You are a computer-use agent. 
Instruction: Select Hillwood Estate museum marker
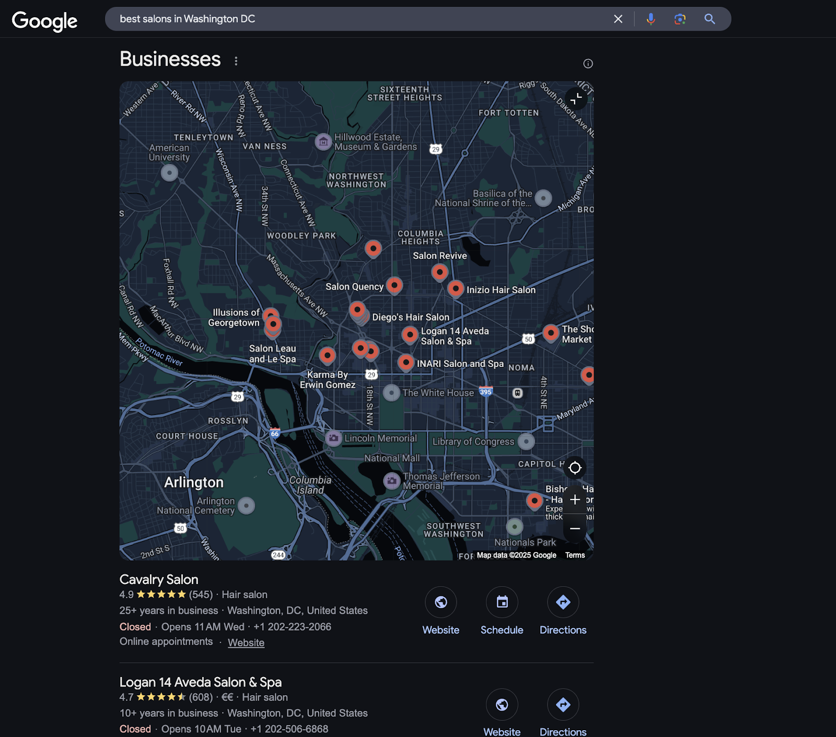tap(323, 141)
